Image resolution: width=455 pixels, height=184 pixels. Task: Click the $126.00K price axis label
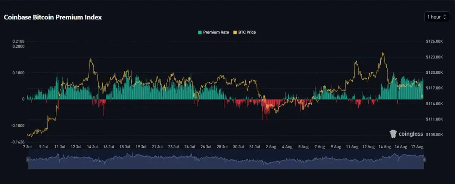click(x=434, y=41)
